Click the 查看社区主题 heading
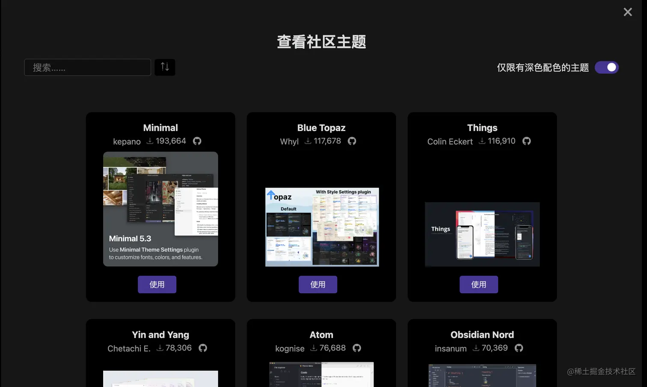The width and height of the screenshot is (647, 387). tap(321, 42)
